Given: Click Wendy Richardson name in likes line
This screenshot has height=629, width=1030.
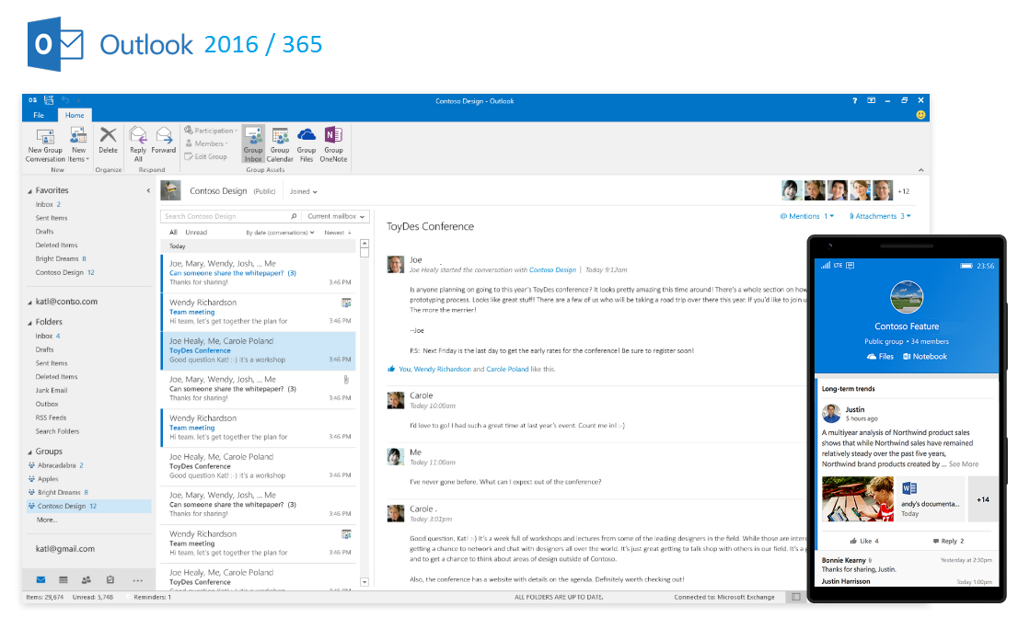Looking at the screenshot, I should click(442, 369).
